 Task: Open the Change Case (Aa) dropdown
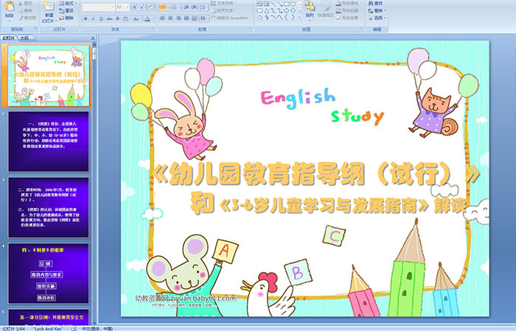click(136, 18)
